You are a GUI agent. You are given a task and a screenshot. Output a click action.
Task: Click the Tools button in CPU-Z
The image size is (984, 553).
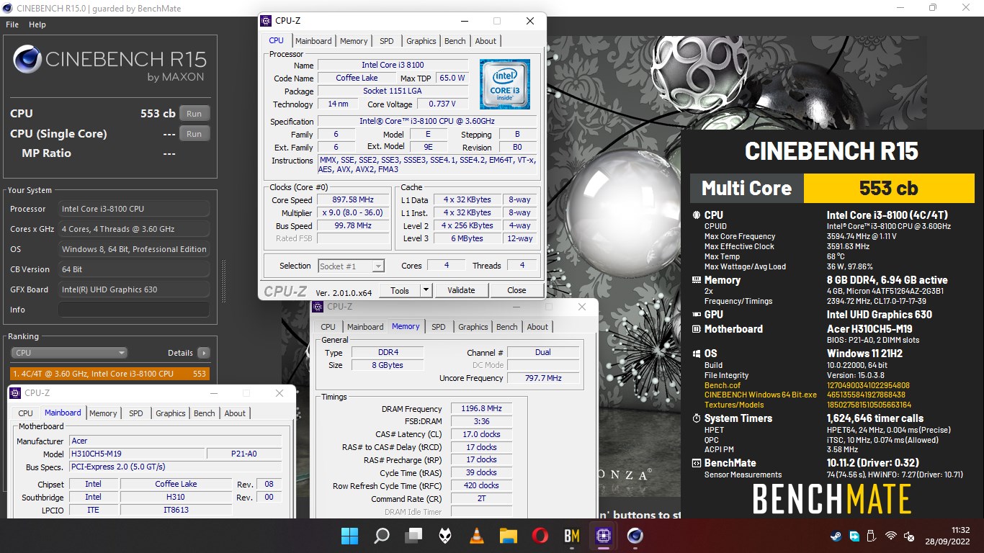click(400, 291)
